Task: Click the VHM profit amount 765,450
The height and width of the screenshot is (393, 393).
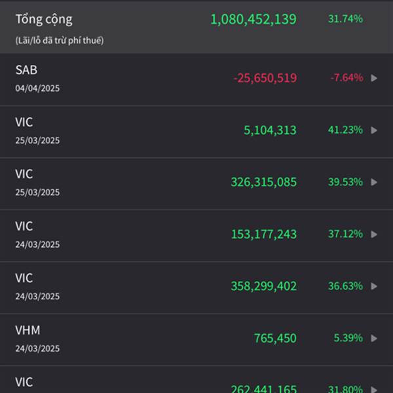Action: (275, 339)
